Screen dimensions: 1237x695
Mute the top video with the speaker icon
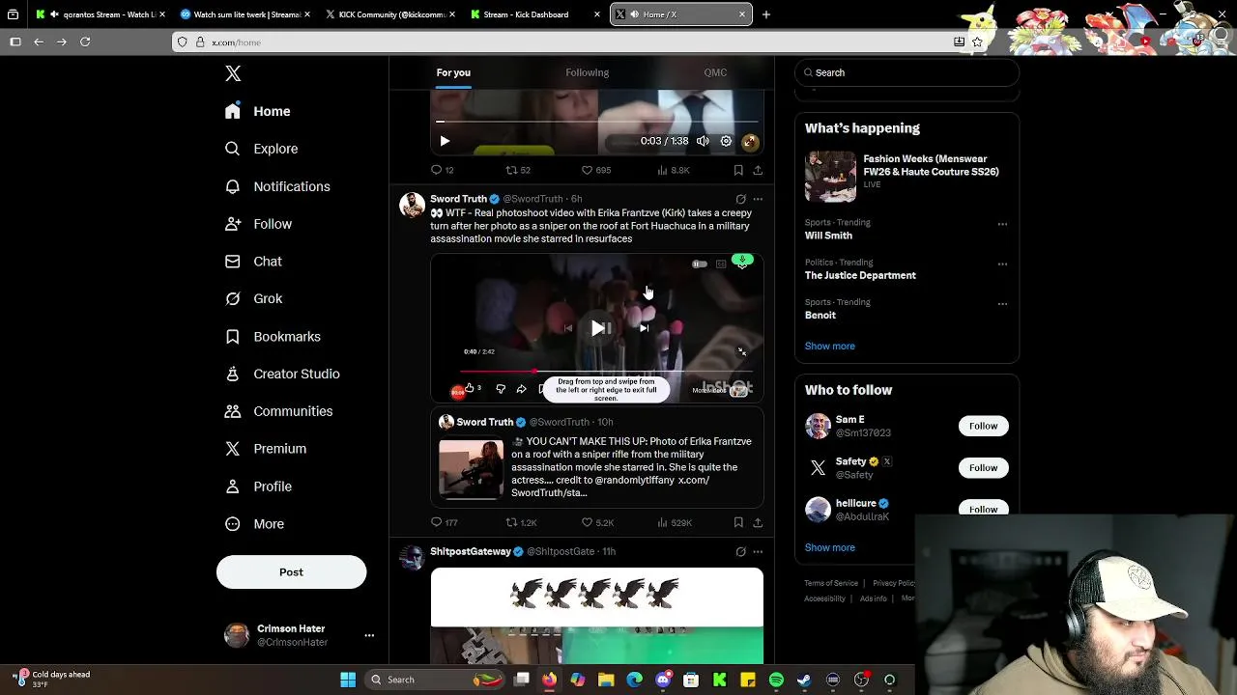point(703,141)
